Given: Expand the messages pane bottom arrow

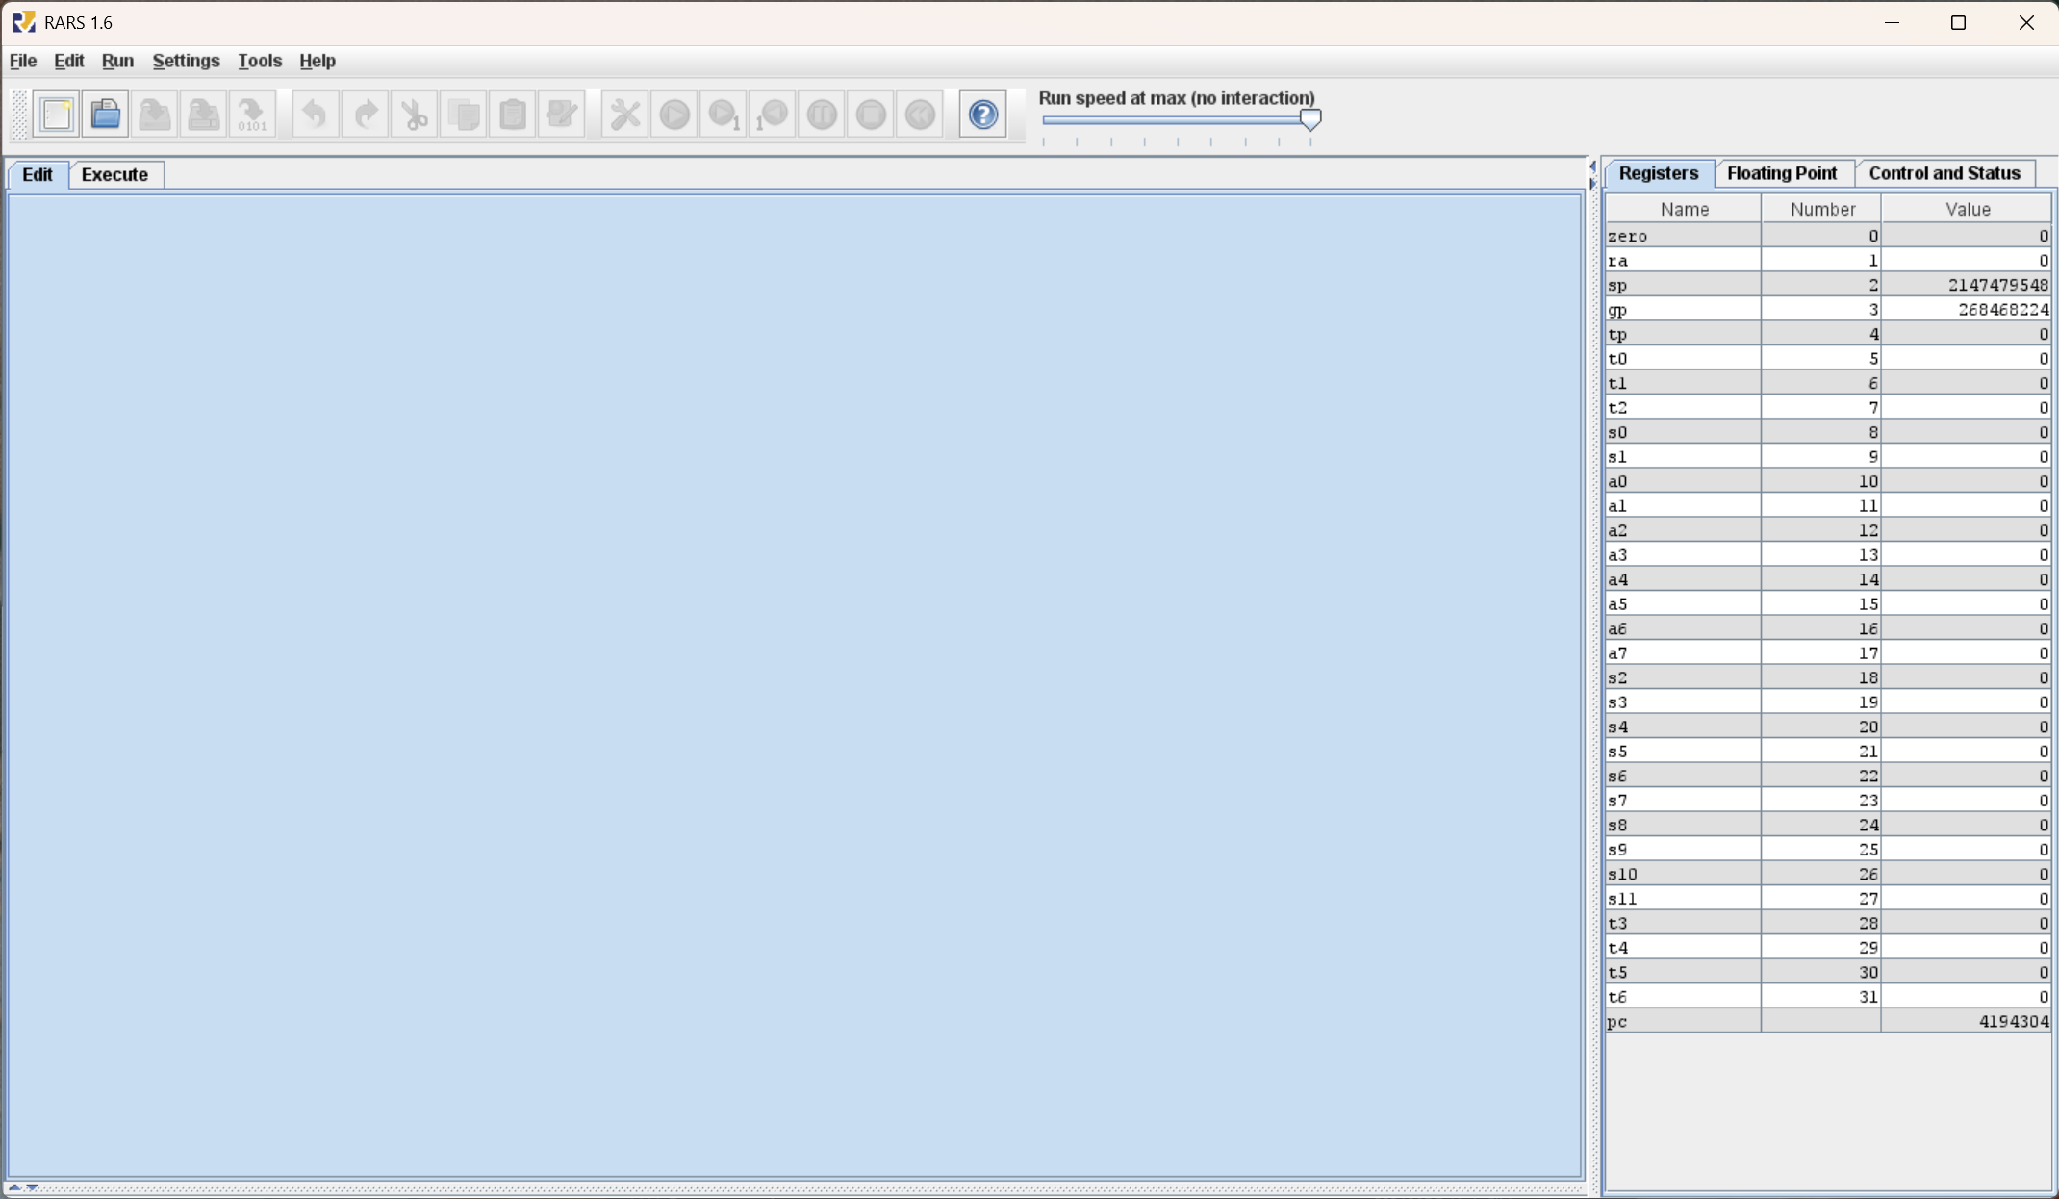Looking at the screenshot, I should pos(14,1187).
